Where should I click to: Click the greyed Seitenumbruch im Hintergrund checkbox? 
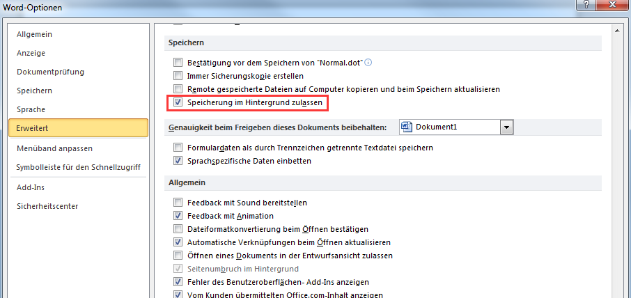pyautogui.click(x=178, y=268)
